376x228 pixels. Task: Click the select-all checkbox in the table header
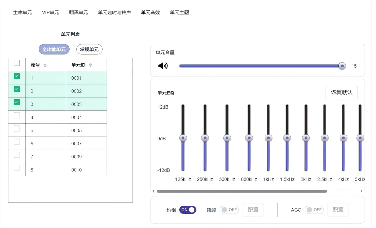(x=16, y=63)
